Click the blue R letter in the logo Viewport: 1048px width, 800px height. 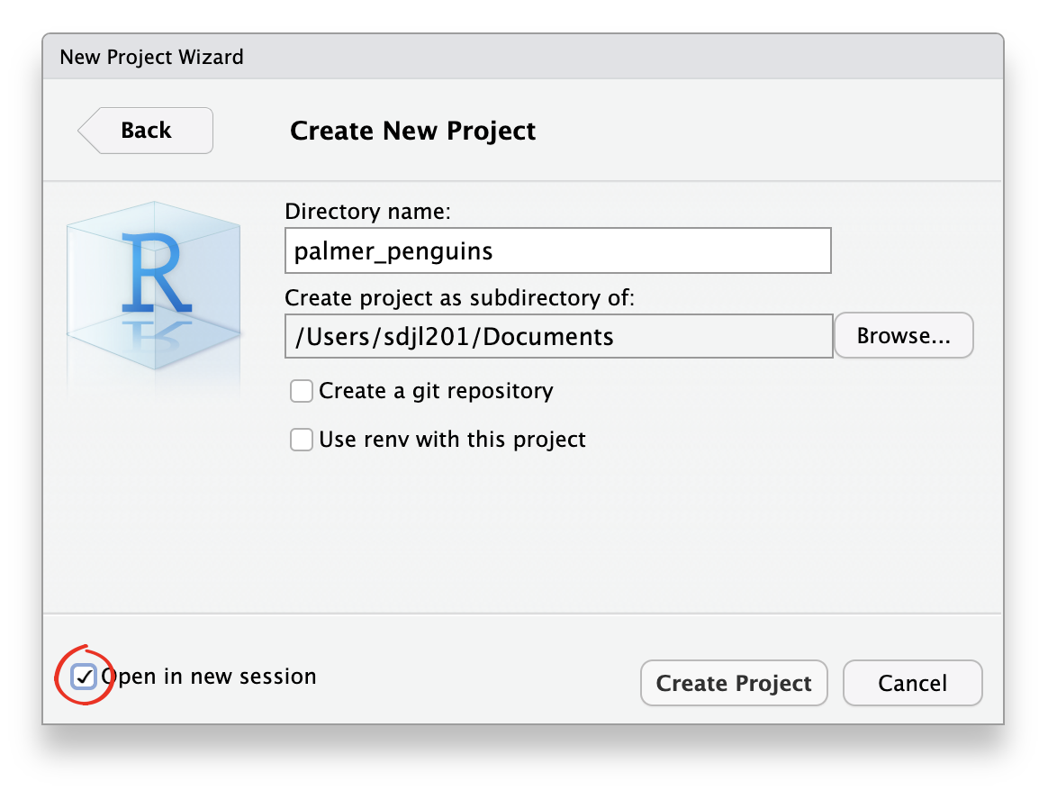pos(156,273)
